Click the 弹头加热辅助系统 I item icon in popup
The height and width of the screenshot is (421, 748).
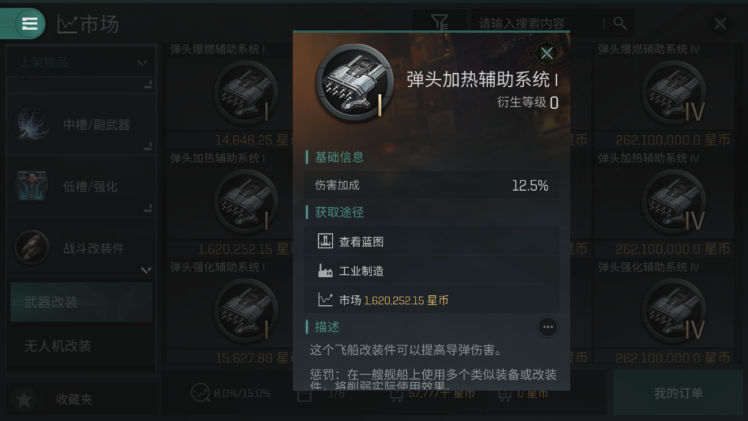354,83
